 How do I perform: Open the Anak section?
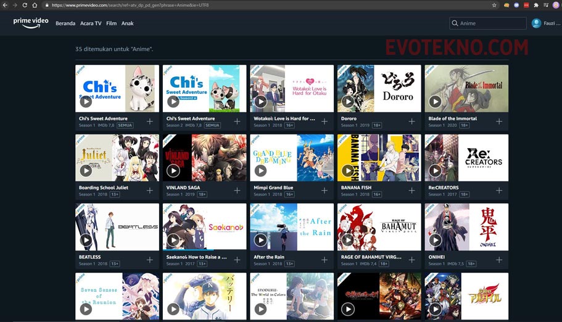coord(127,23)
